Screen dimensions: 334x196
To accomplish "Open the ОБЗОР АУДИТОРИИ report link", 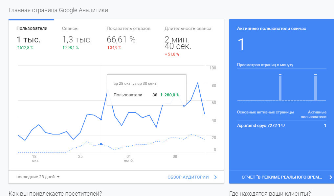I will coord(188,177).
